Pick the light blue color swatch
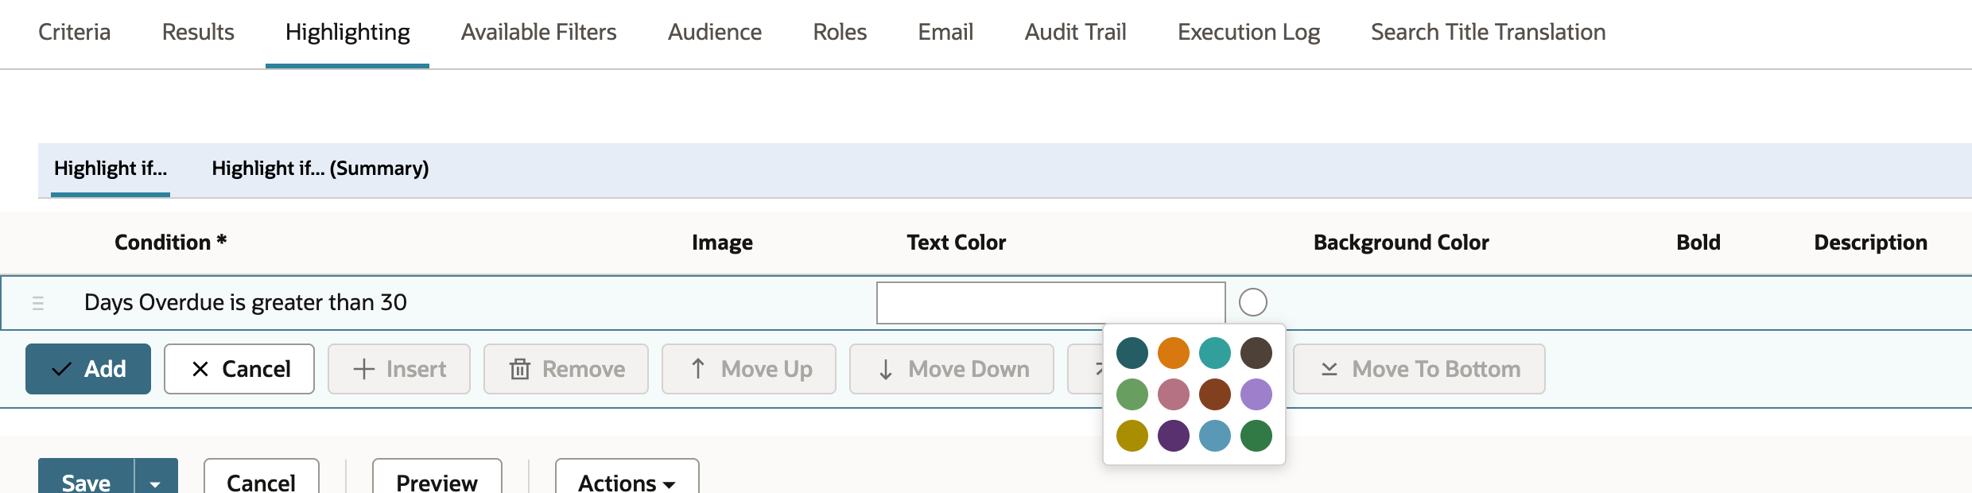This screenshot has width=1972, height=493. 1215,436
